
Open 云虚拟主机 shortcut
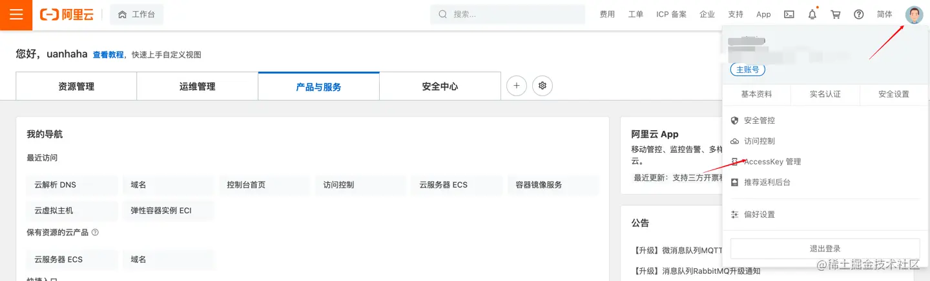[x=72, y=211]
